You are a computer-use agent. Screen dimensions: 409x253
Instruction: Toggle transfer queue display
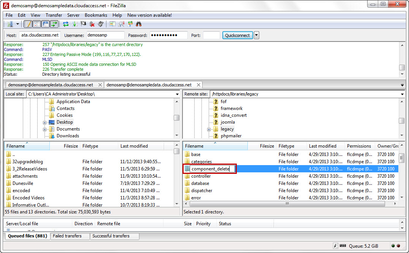[x=54, y=24]
